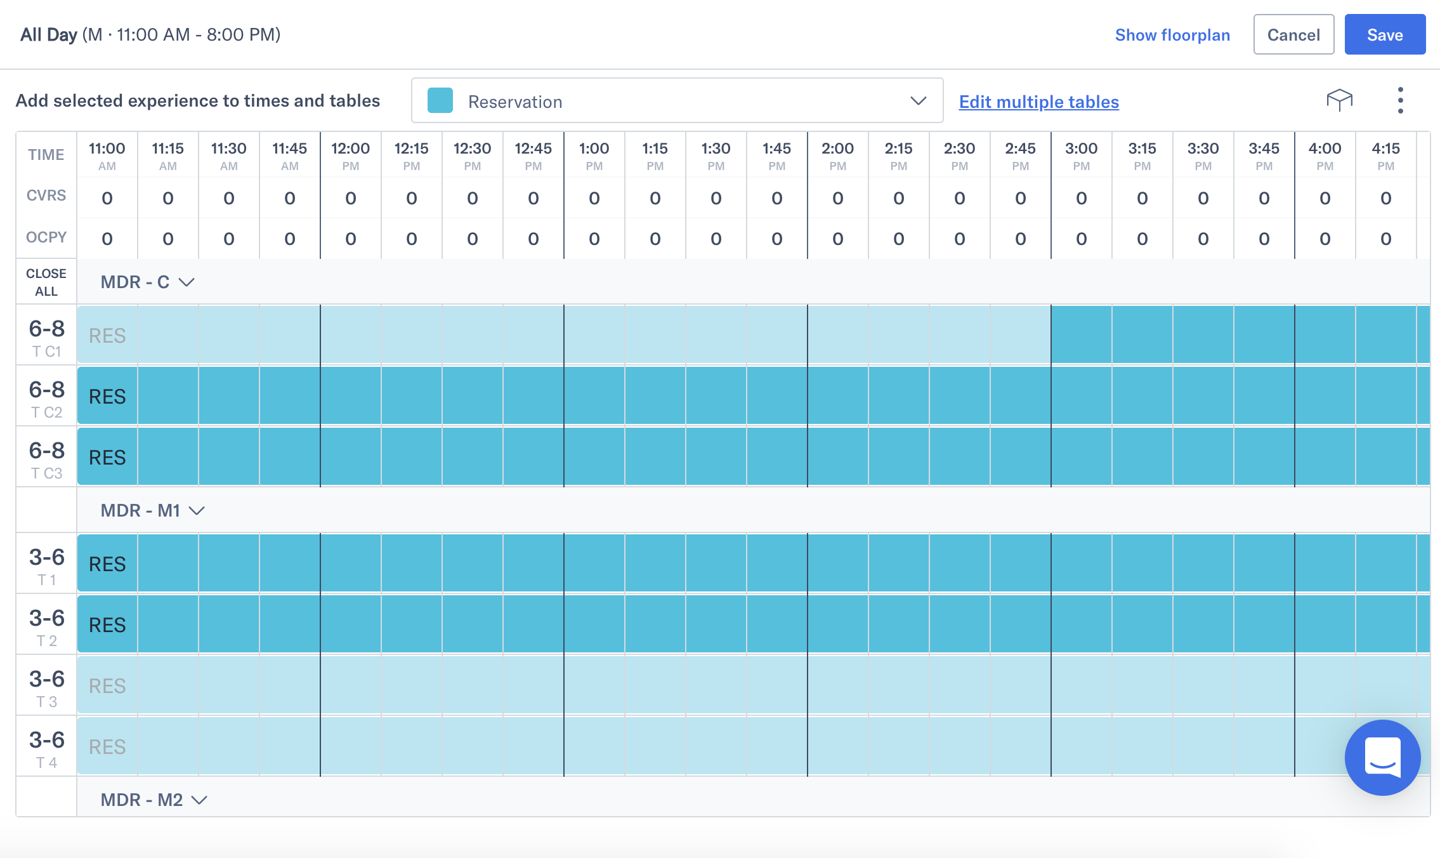Save the schedule changes
Image resolution: width=1440 pixels, height=858 pixels.
tap(1385, 34)
